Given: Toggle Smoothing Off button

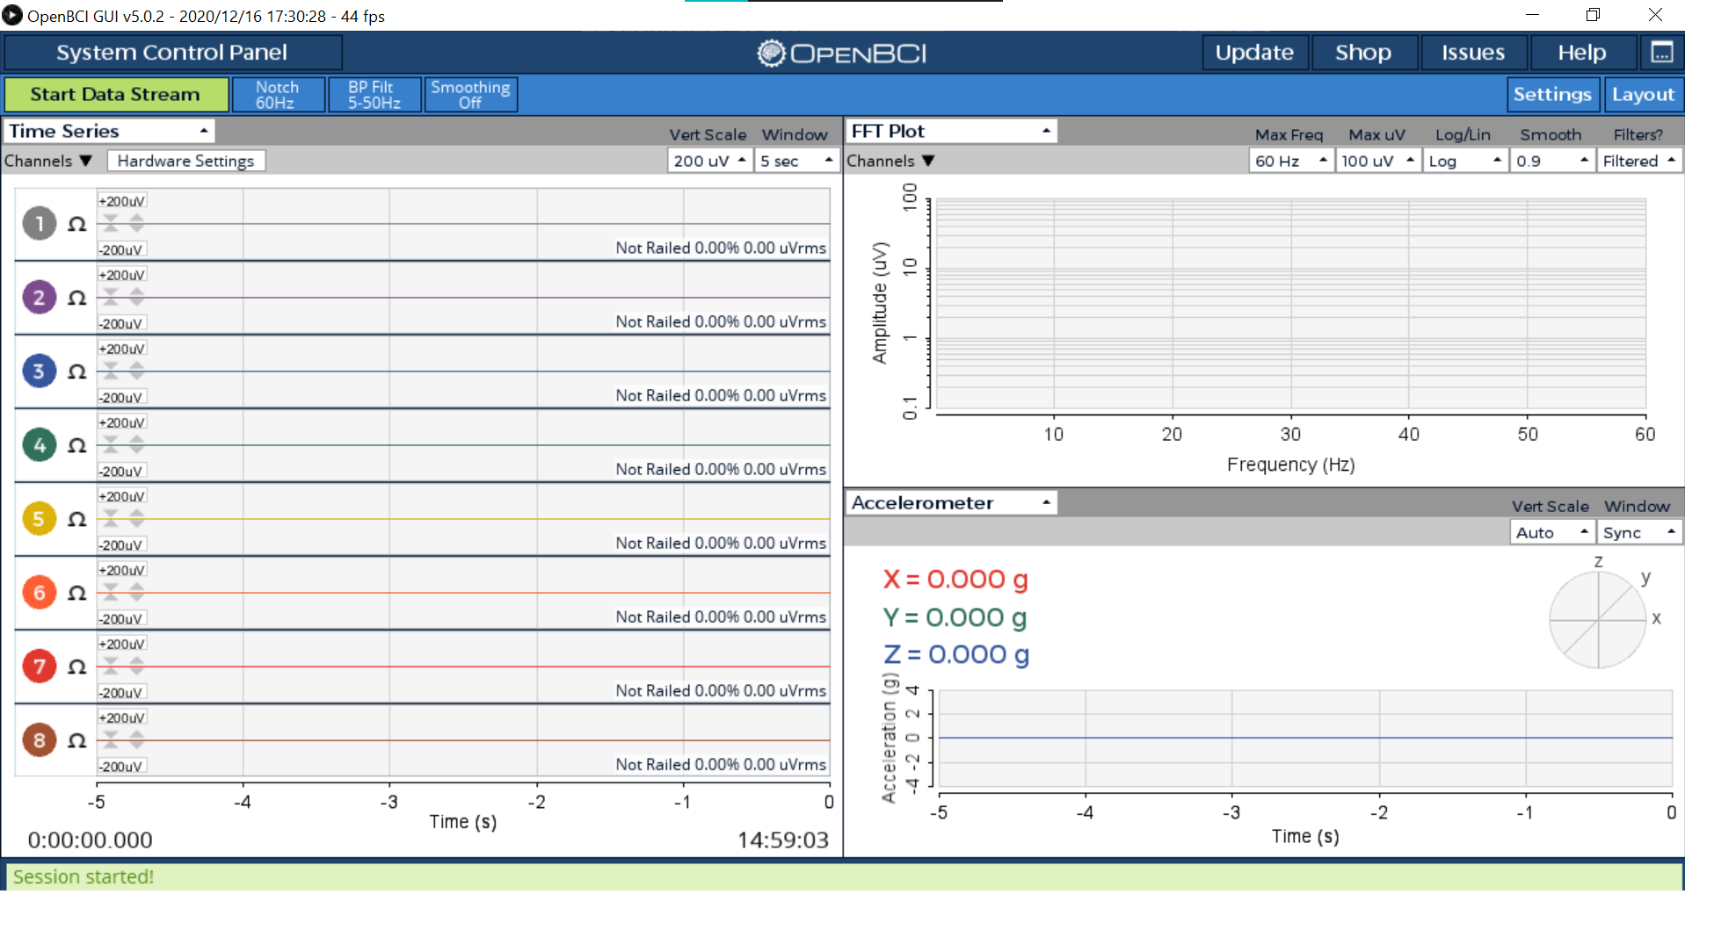Looking at the screenshot, I should (471, 95).
